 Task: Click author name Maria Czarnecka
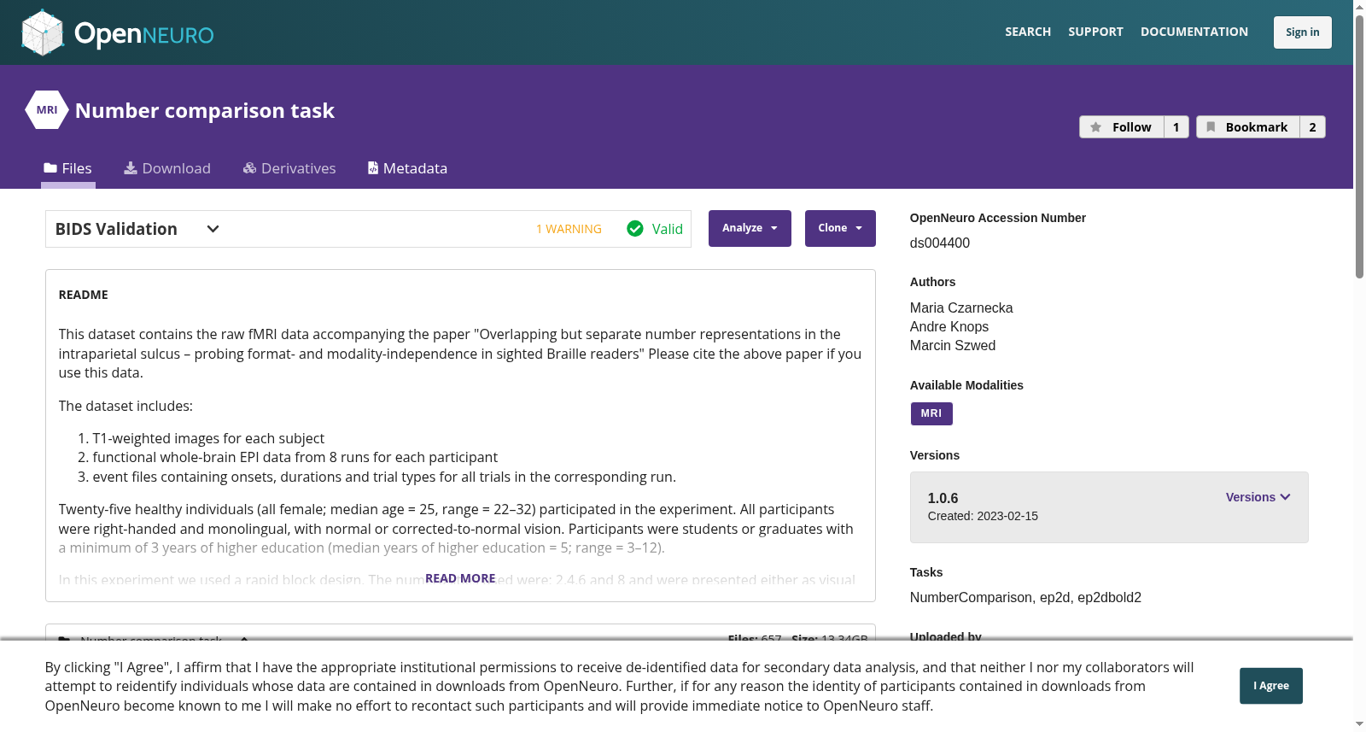pyautogui.click(x=961, y=307)
